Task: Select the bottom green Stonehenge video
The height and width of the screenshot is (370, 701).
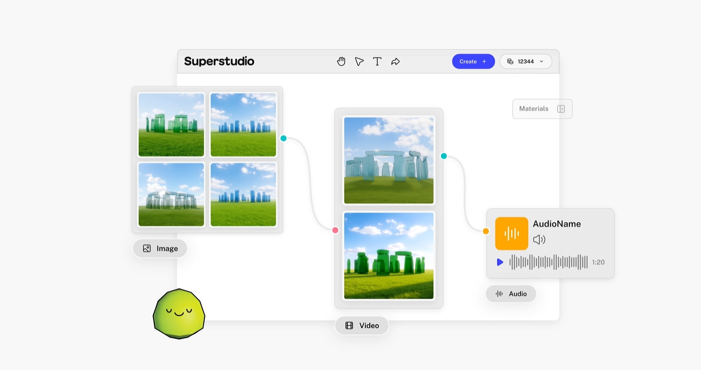Action: (389, 256)
